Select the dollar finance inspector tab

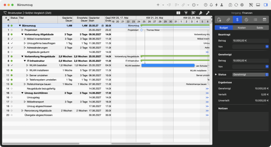237,20
